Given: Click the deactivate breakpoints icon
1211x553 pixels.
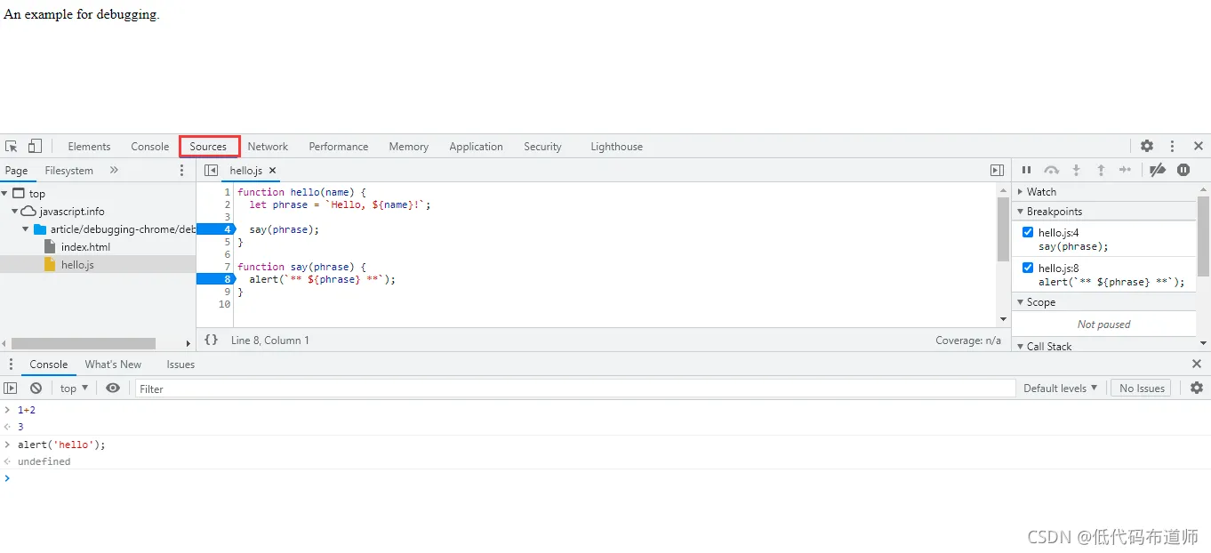Looking at the screenshot, I should [1157, 170].
